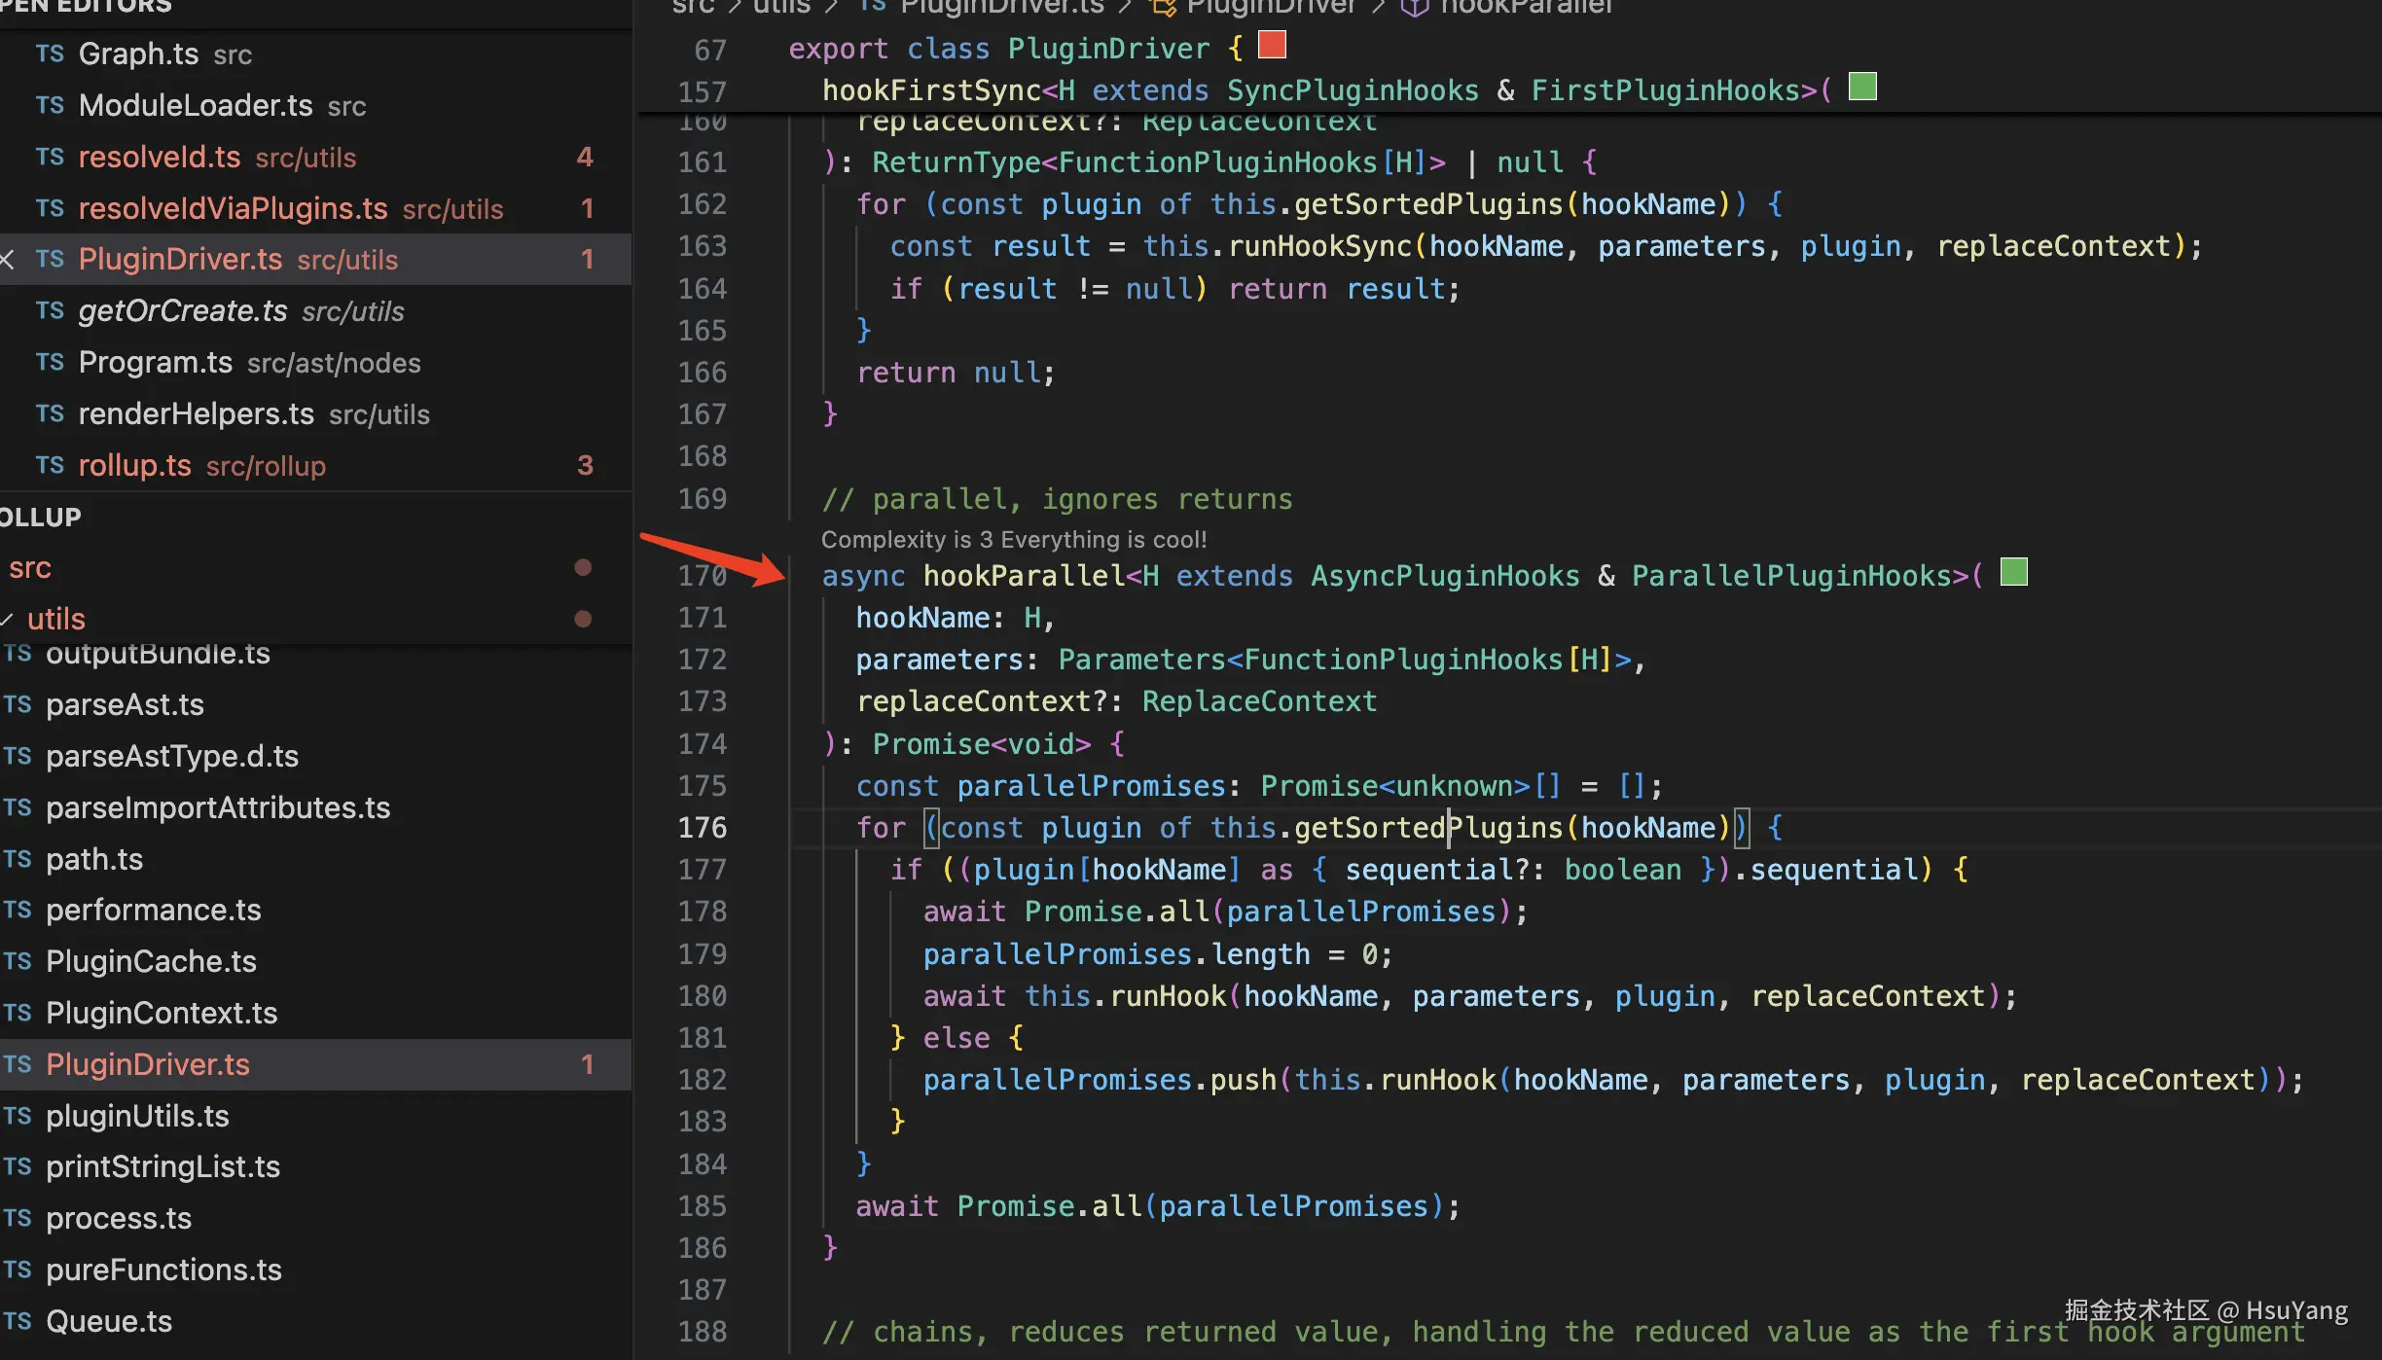The image size is (2382, 1360).
Task: Open resolveId.ts from open editors
Action: (x=159, y=157)
